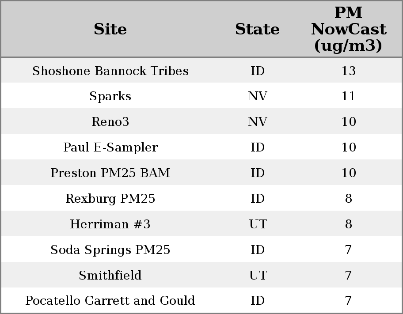Select the Reno3 site row
Screen dimensions: 403x314
(x=110, y=122)
